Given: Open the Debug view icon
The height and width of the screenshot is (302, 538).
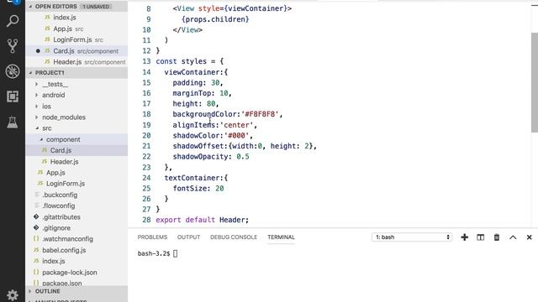Looking at the screenshot, I should pyautogui.click(x=13, y=71).
